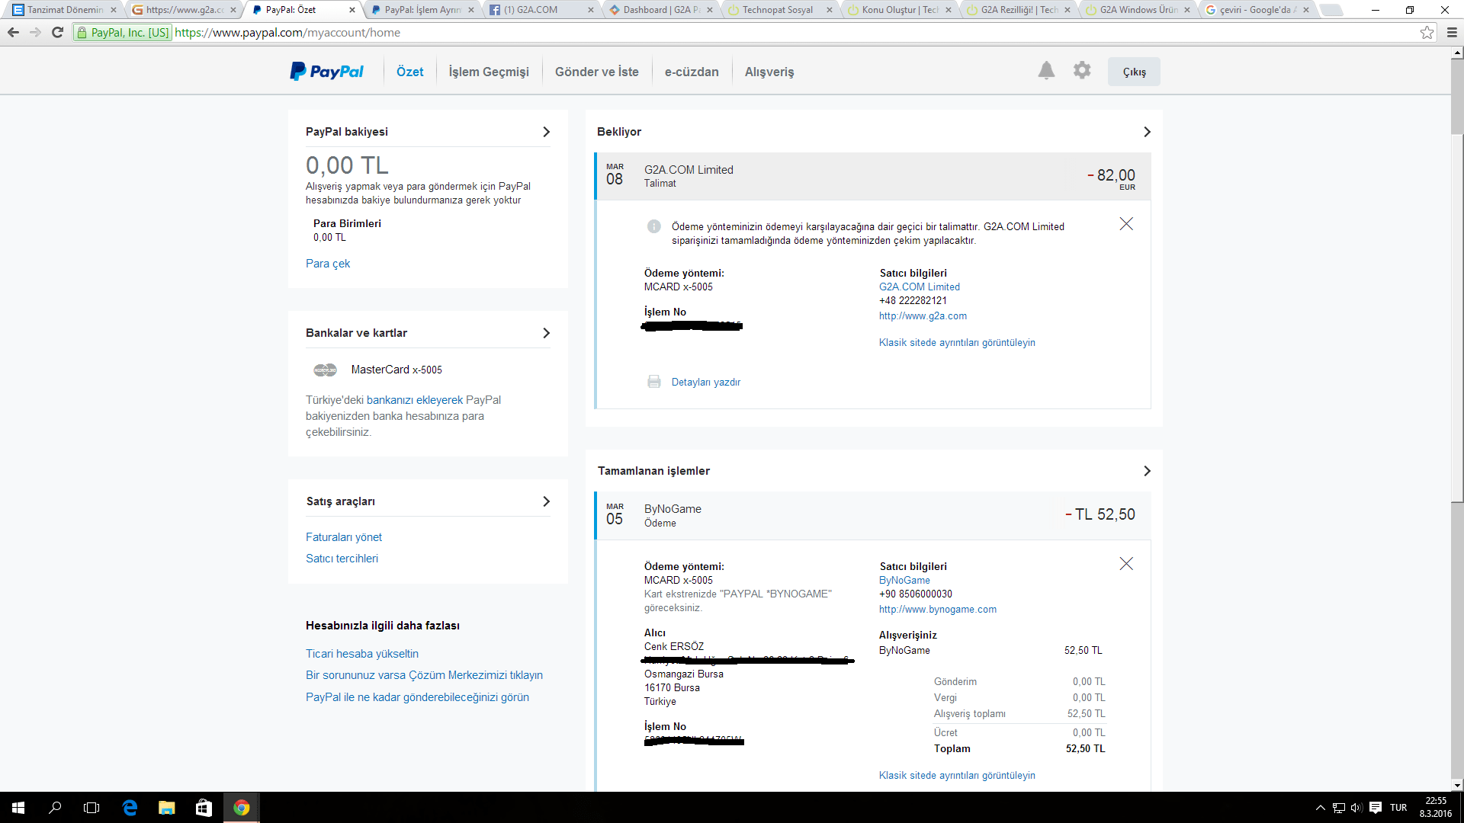This screenshot has width=1464, height=823.
Task: Reload the page with refresh icon
Action: 57,33
